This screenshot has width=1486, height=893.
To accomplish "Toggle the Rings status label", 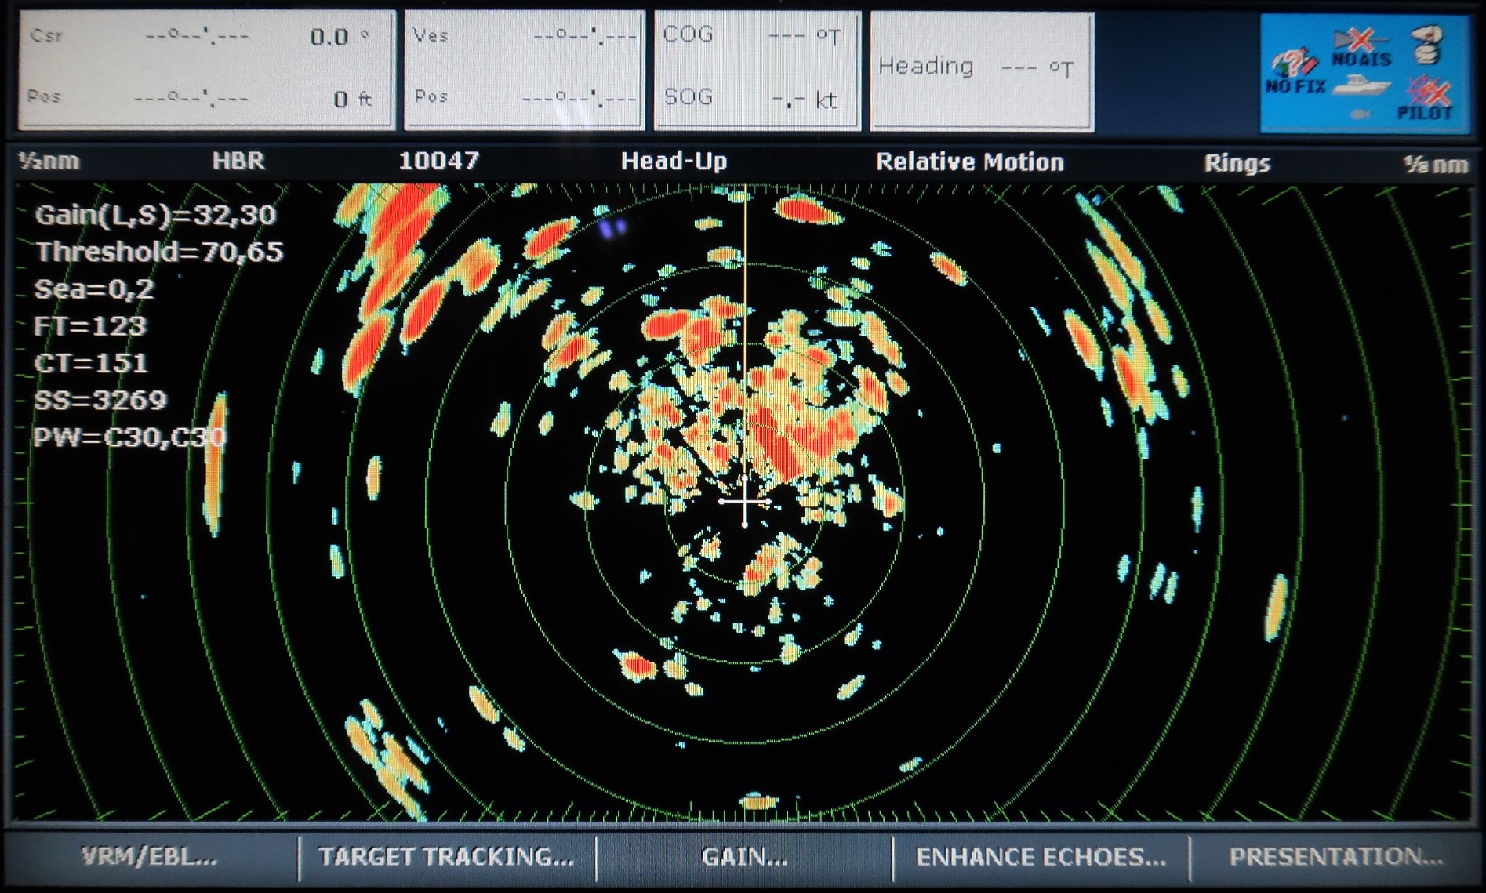I will click(1237, 163).
